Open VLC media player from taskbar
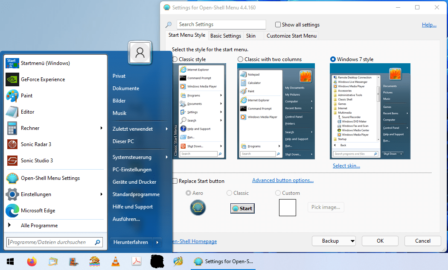The width and height of the screenshot is (448, 270). coord(116,261)
